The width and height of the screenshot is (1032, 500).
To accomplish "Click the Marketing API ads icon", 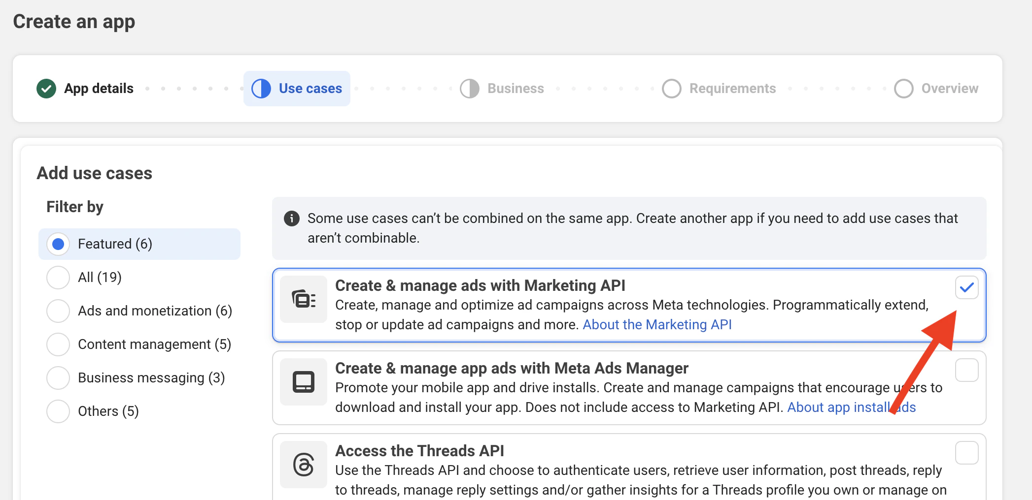I will click(x=303, y=299).
